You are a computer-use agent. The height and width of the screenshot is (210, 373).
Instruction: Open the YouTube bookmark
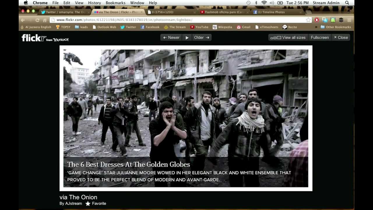point(199,27)
